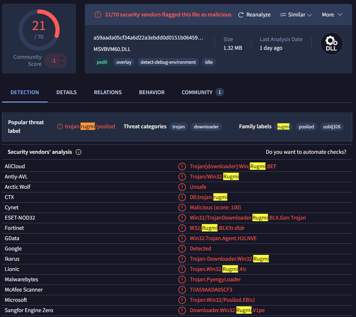Click the Similar approximate-match icon
This screenshot has width=356, height=317.
tap(283, 15)
